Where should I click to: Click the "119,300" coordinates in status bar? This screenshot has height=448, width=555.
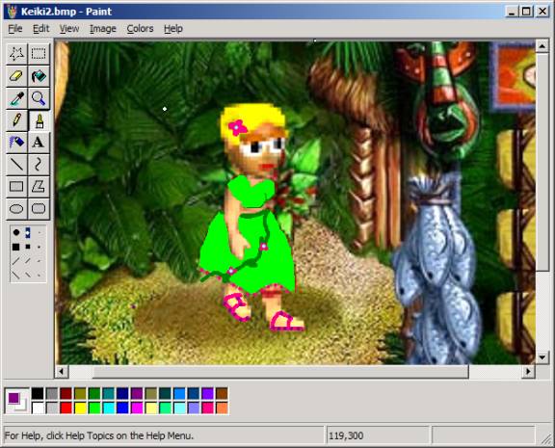(346, 435)
